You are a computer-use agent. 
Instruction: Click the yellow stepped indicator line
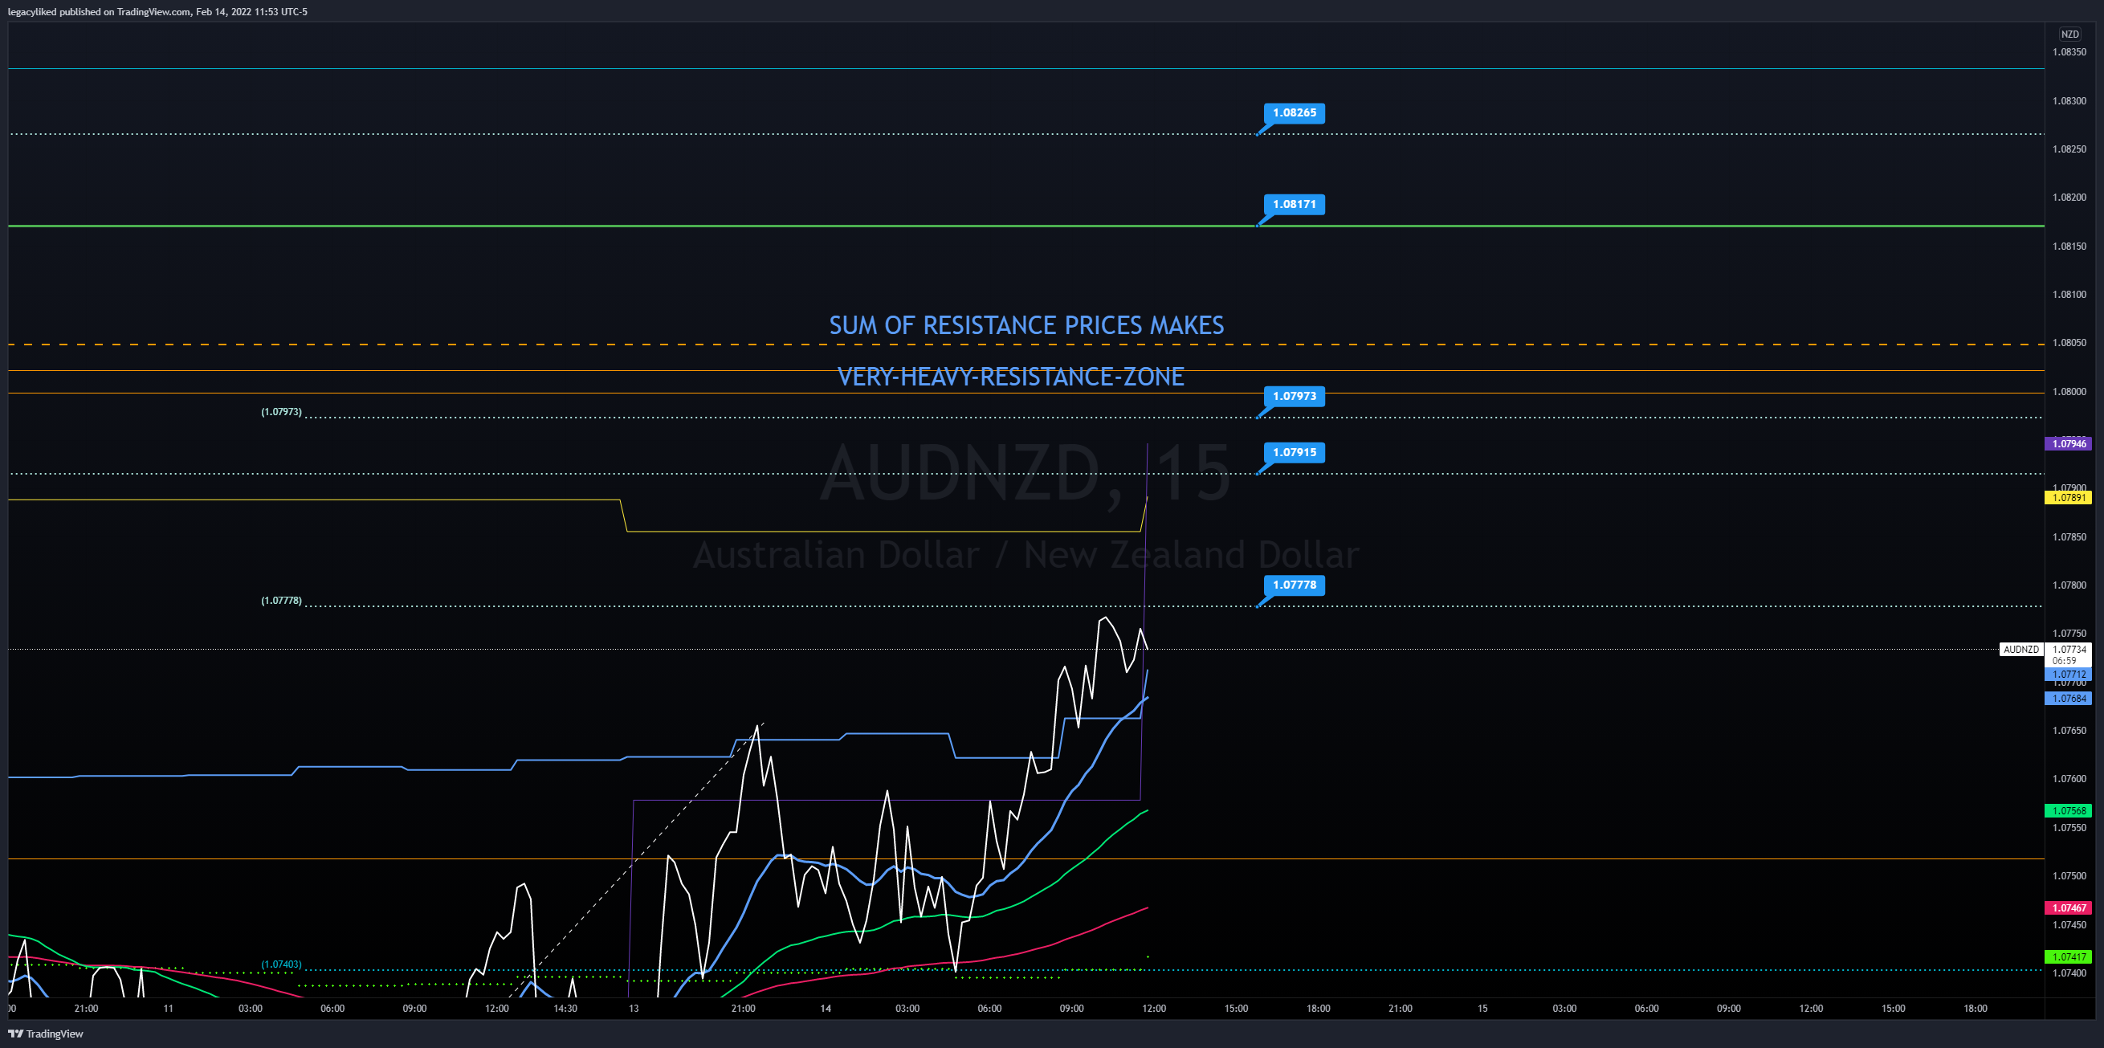882,532
